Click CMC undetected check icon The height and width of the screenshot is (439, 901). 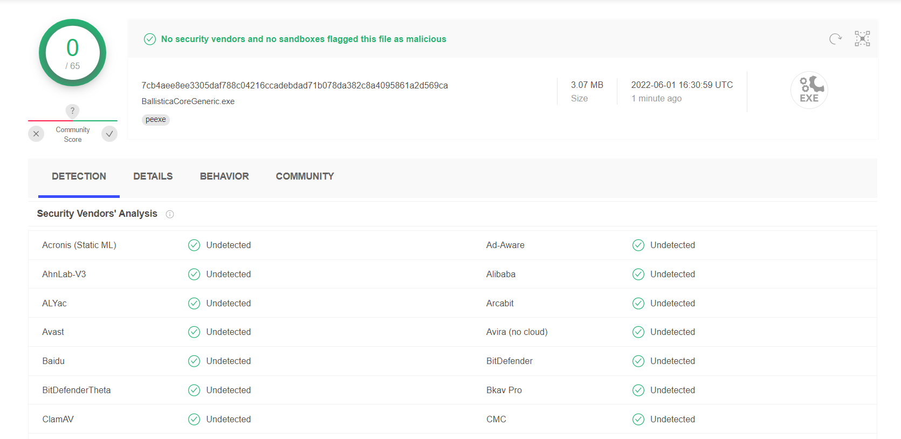pos(638,420)
